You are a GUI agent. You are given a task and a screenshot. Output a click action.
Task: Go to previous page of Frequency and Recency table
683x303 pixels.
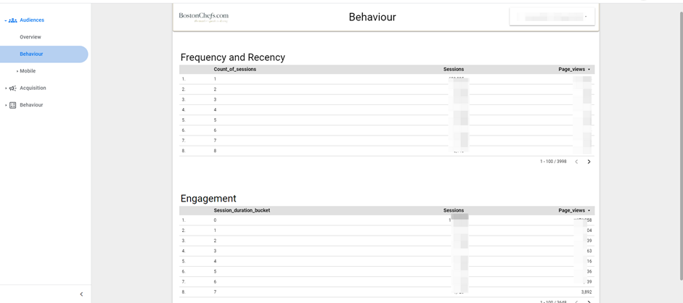tap(576, 162)
